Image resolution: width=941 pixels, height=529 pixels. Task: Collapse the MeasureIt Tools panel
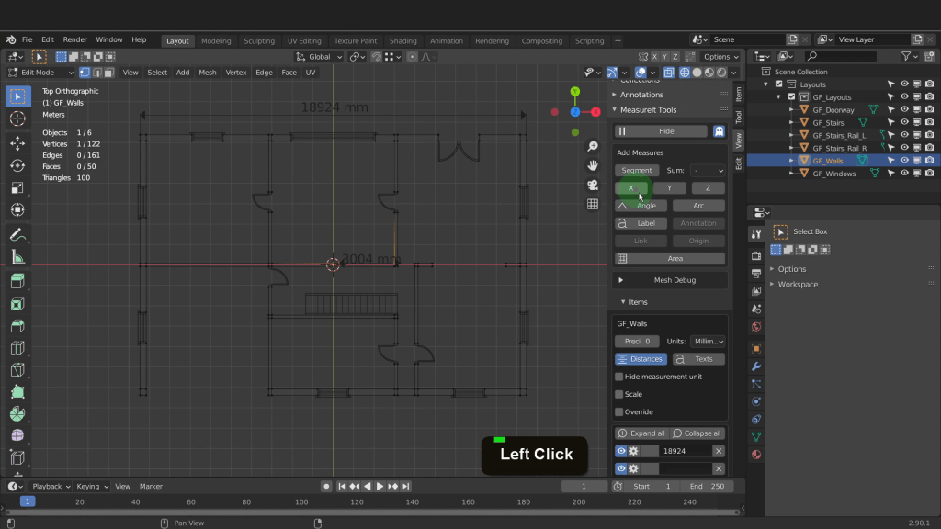click(648, 110)
